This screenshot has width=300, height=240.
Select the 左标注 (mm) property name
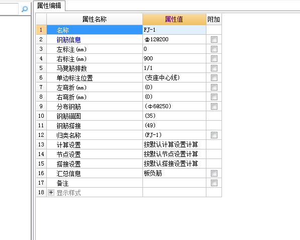pos(71,49)
